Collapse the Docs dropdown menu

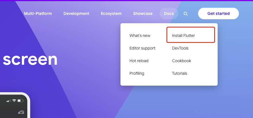[x=169, y=13]
